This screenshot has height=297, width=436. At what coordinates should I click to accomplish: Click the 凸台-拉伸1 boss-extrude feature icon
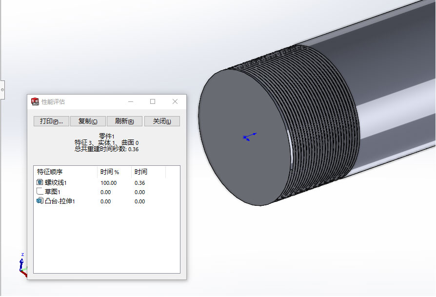(x=40, y=201)
